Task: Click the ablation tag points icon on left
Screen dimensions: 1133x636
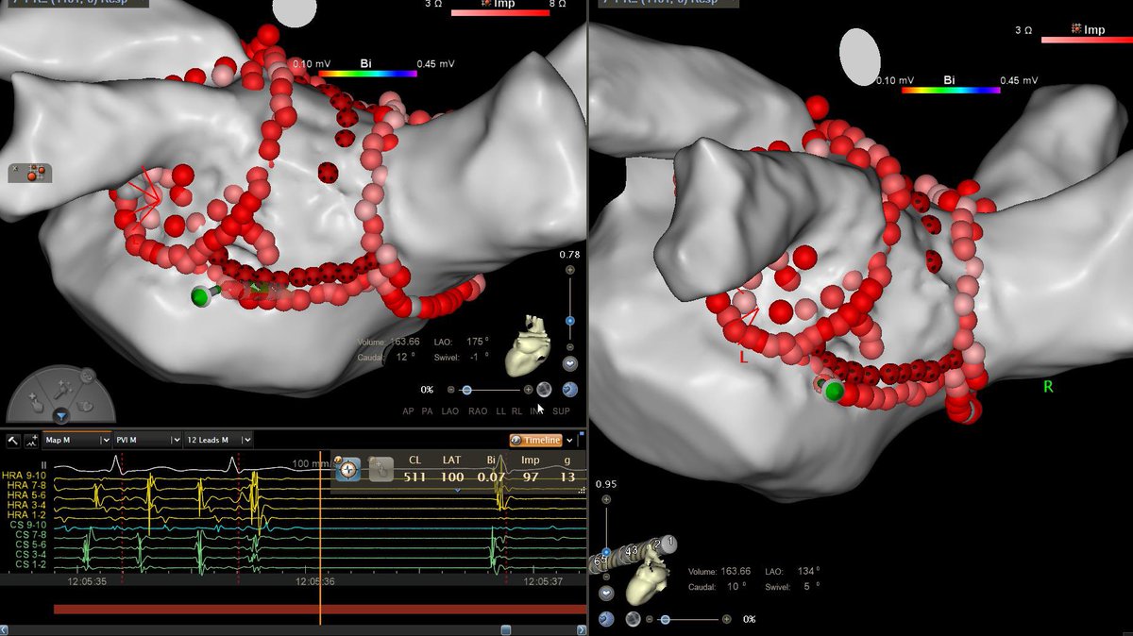Action: point(31,173)
